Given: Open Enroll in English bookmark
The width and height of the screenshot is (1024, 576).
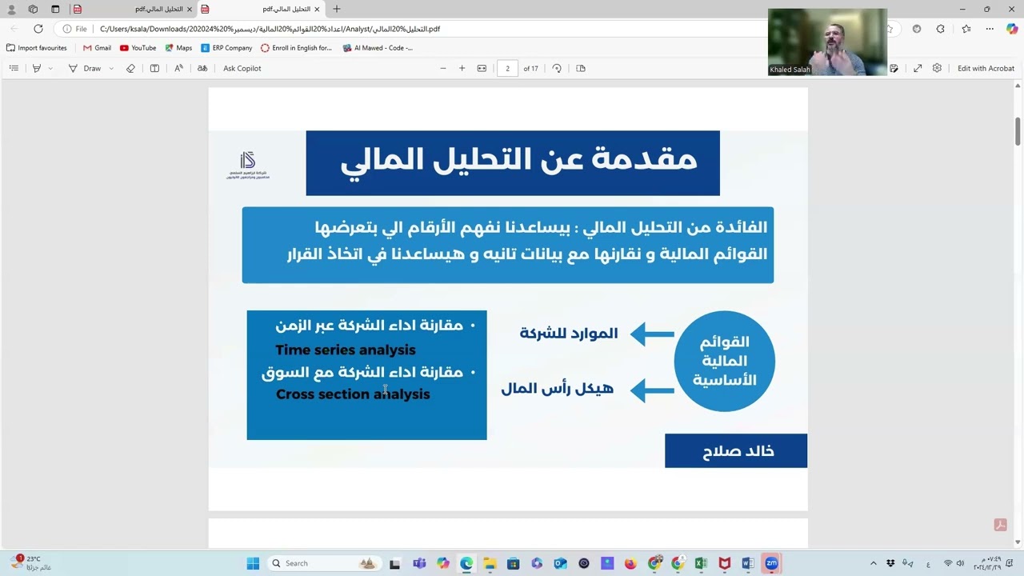Looking at the screenshot, I should (x=296, y=48).
